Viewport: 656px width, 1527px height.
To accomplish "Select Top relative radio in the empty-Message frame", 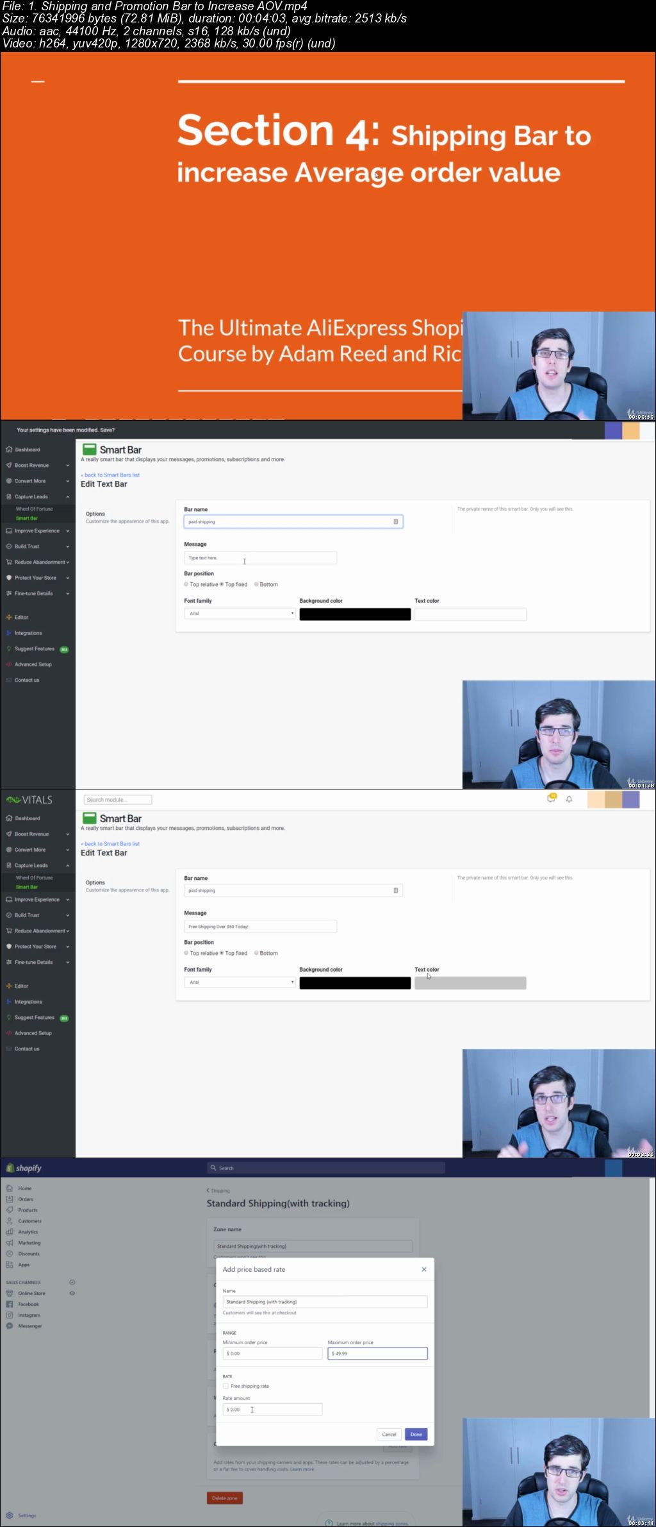I will point(186,584).
